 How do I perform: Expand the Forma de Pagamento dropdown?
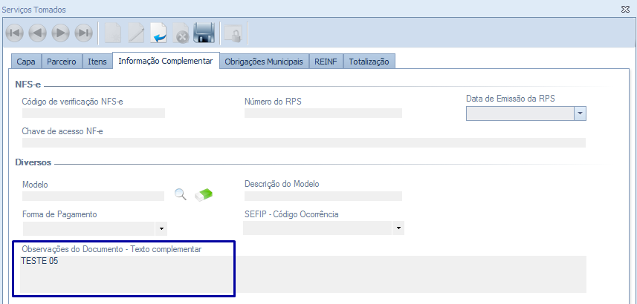point(162,229)
